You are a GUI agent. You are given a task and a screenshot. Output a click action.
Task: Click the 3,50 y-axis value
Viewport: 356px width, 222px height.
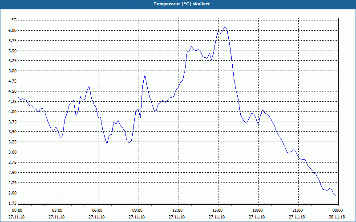click(x=13, y=132)
